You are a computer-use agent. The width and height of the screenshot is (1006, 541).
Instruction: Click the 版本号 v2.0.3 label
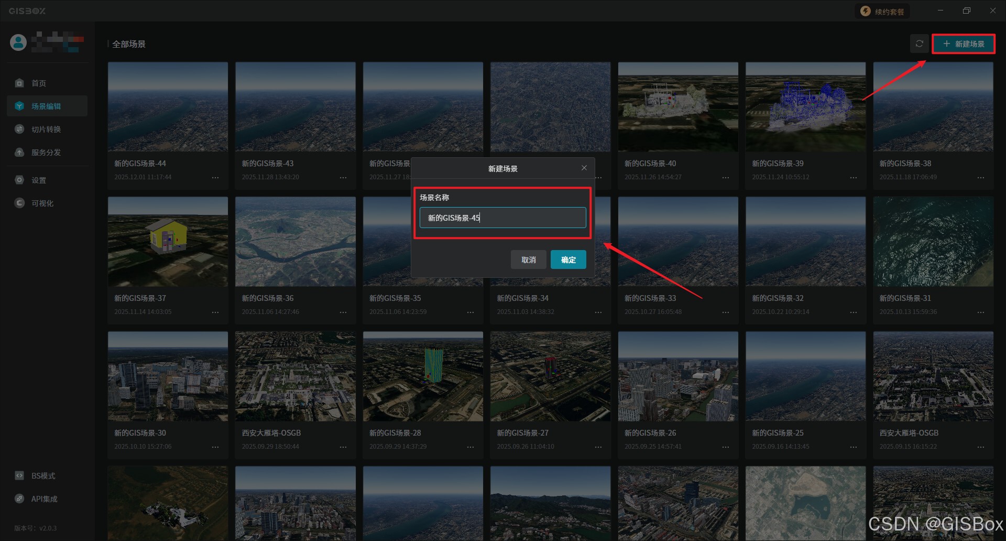pos(35,528)
